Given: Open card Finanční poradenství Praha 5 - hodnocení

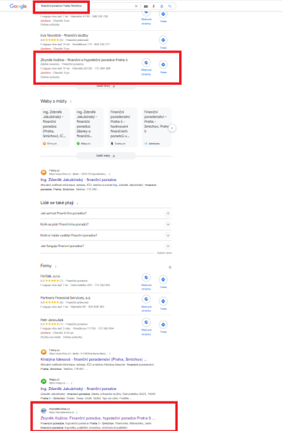Looking at the screenshot, I should coord(123,127).
